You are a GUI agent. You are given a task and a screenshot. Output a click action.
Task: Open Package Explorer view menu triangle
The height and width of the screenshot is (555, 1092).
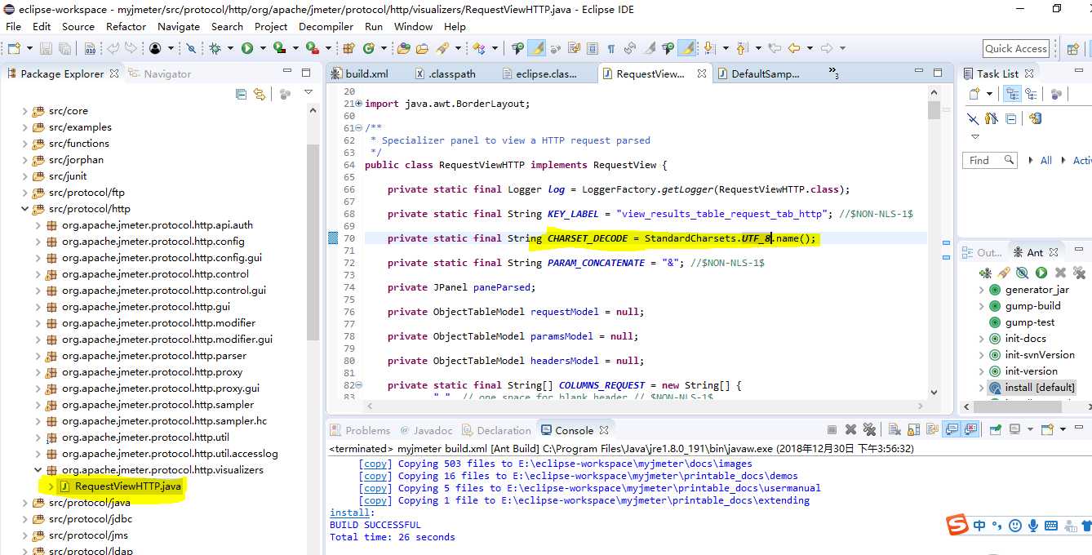309,92
